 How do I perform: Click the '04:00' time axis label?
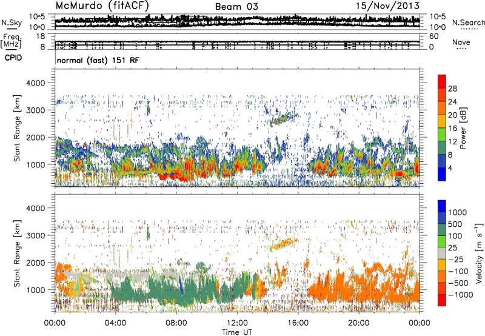pyautogui.click(x=115, y=323)
